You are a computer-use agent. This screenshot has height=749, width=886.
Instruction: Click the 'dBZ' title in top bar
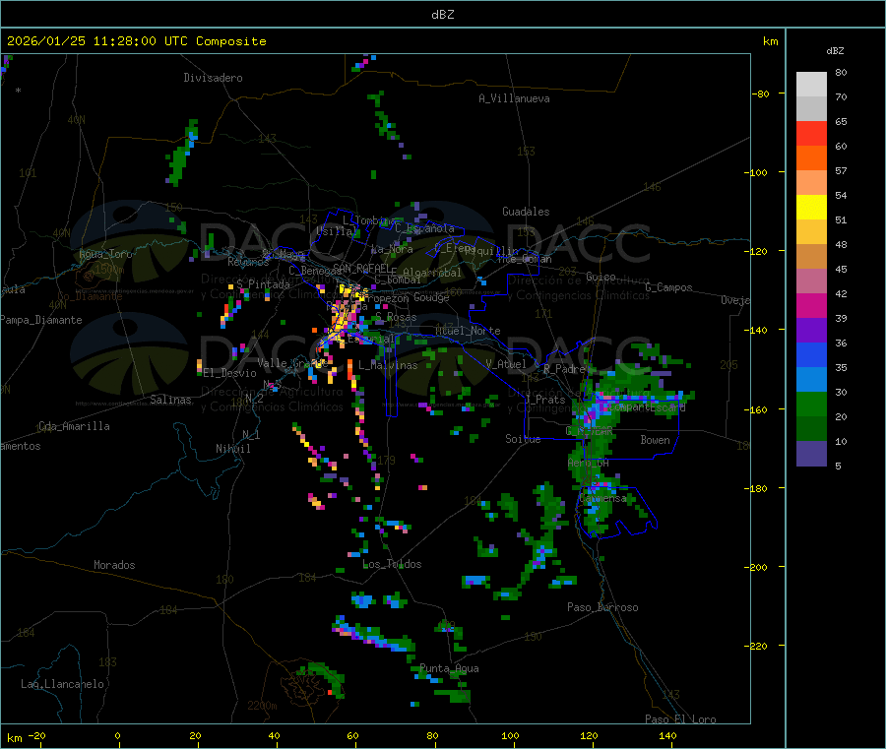point(442,15)
